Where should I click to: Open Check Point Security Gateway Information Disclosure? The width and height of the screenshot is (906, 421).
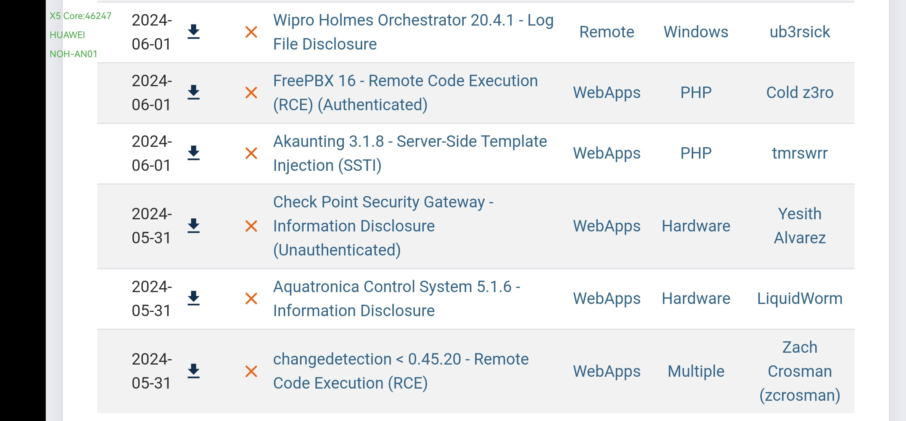(383, 226)
